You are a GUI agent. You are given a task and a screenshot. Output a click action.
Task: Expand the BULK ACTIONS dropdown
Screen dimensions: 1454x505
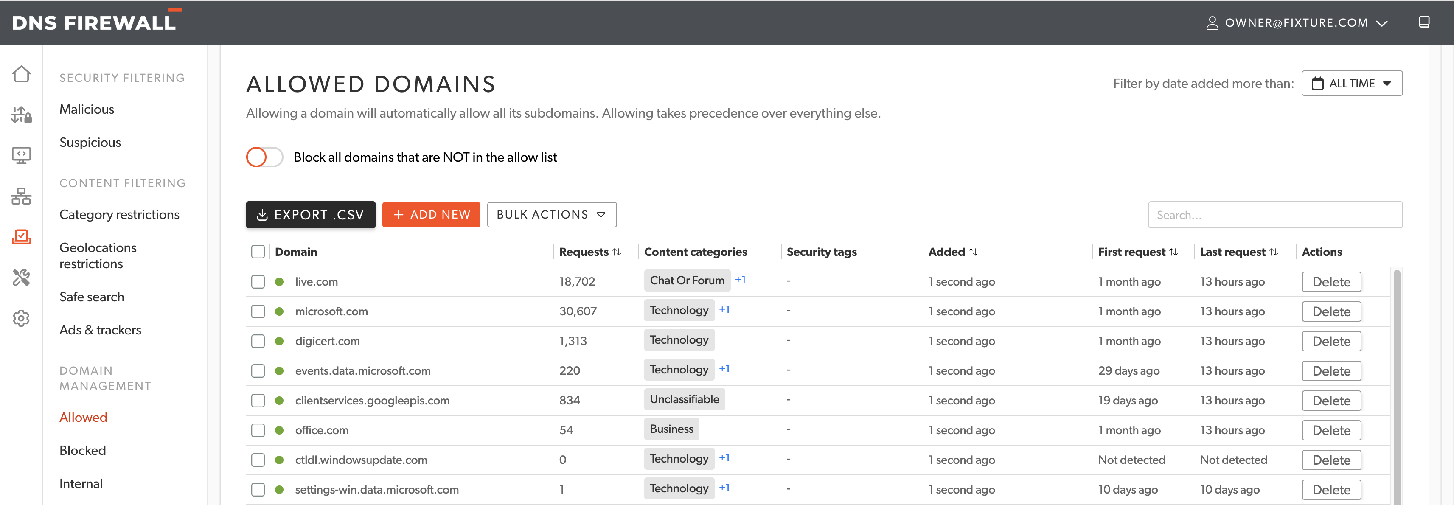551,214
